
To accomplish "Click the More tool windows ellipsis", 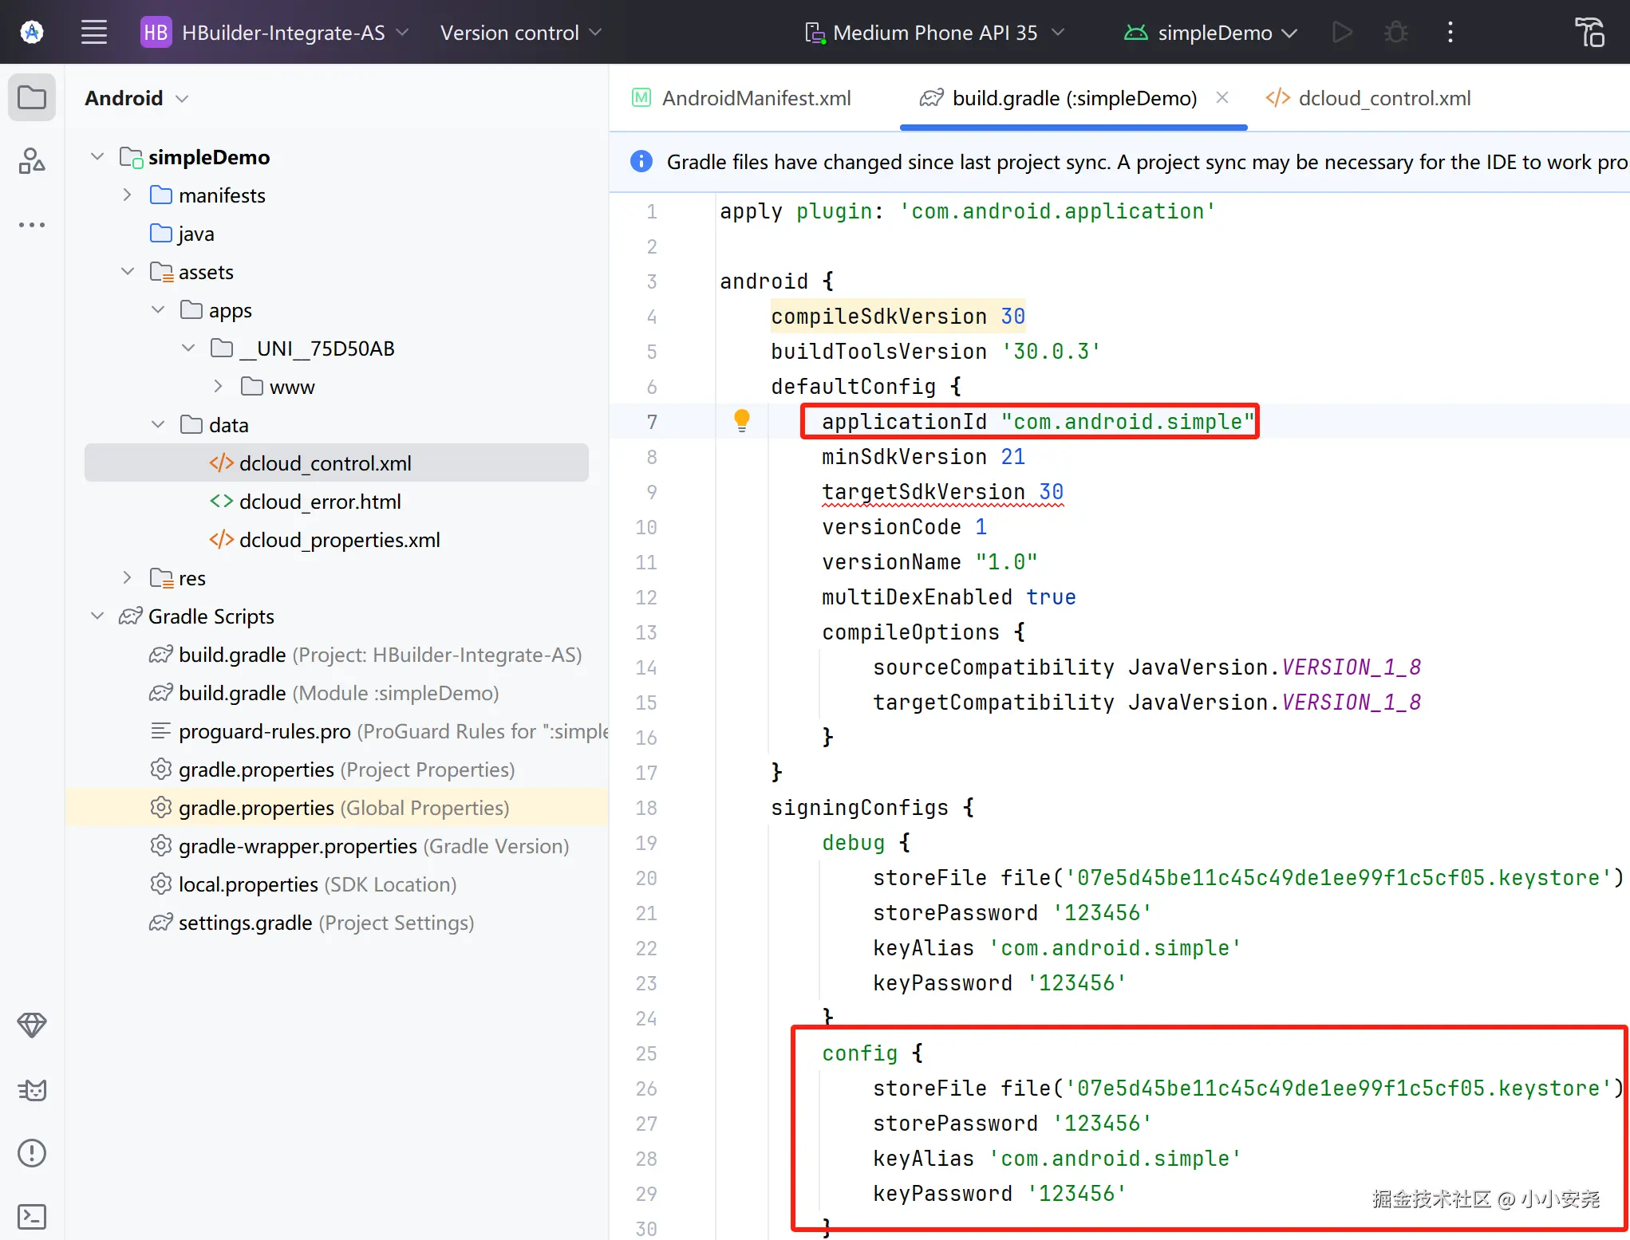I will pos(32,225).
